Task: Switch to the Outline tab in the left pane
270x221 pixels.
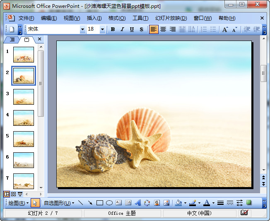Action: (x=12, y=39)
